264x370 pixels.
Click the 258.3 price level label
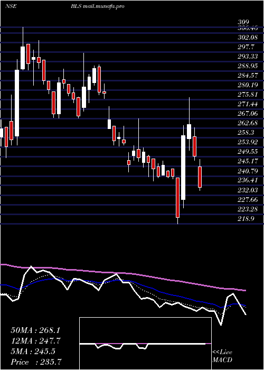[x=246, y=133]
